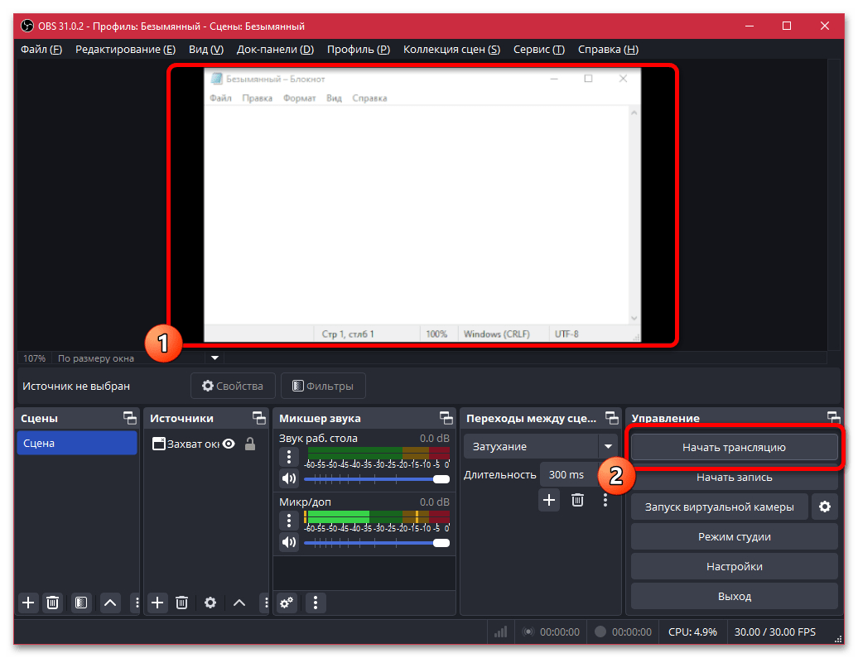Click the CPU: 4.9% status text

click(x=692, y=632)
